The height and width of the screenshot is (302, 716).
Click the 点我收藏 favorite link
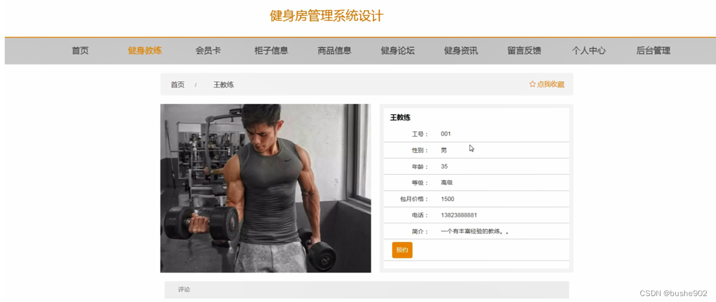[547, 85]
